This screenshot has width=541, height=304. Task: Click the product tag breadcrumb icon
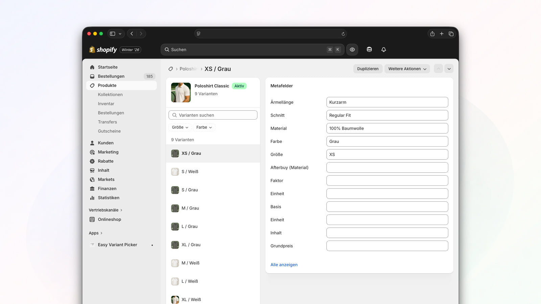click(171, 69)
